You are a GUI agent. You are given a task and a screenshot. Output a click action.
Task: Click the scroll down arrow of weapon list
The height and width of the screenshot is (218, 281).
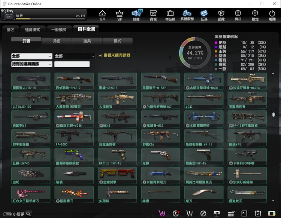273,201
